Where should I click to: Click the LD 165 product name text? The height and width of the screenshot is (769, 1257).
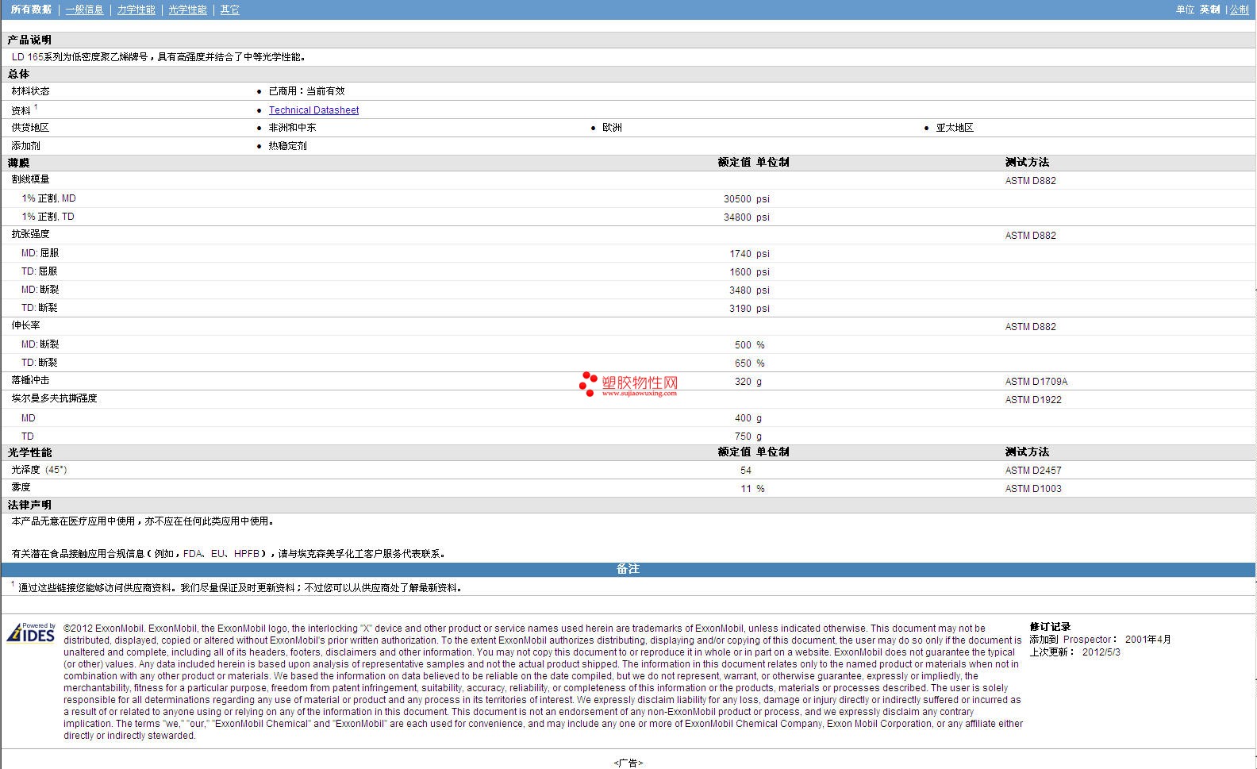(x=28, y=57)
